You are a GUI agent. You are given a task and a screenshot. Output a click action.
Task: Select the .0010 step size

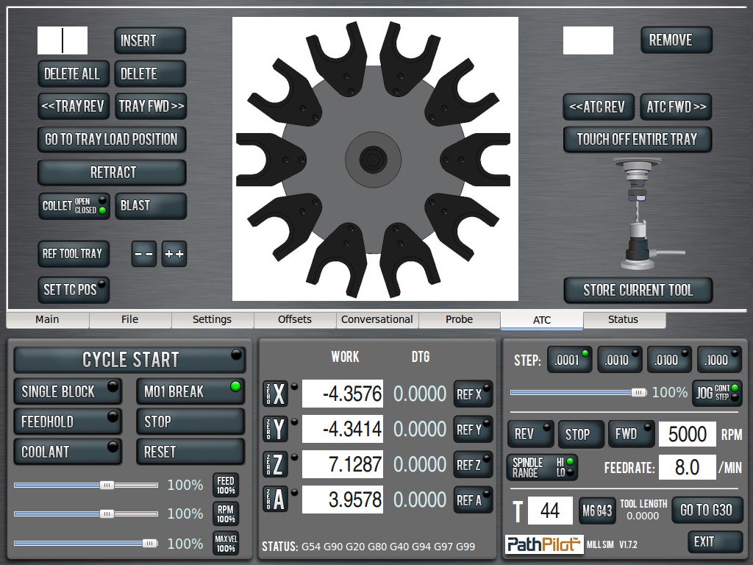pyautogui.click(x=619, y=360)
